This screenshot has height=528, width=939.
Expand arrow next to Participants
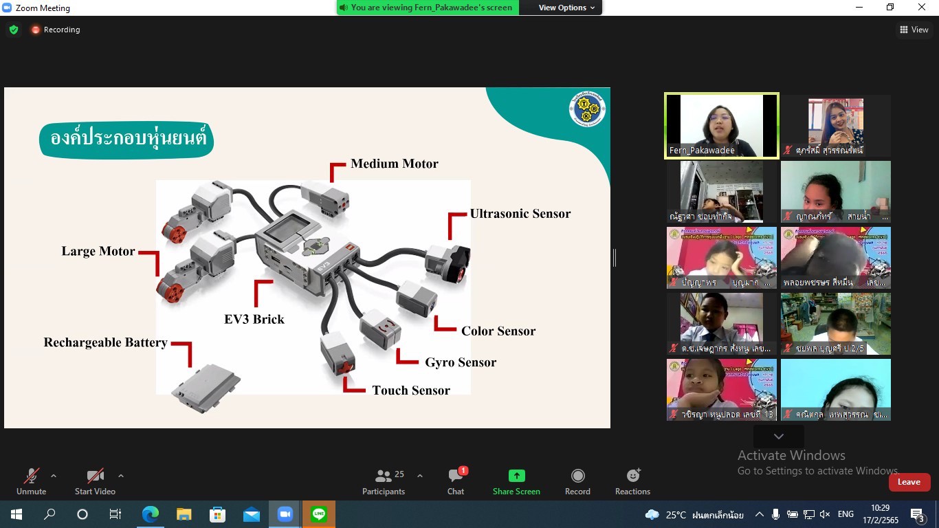click(x=420, y=476)
